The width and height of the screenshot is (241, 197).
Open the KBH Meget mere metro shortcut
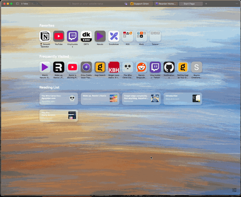coord(114,67)
